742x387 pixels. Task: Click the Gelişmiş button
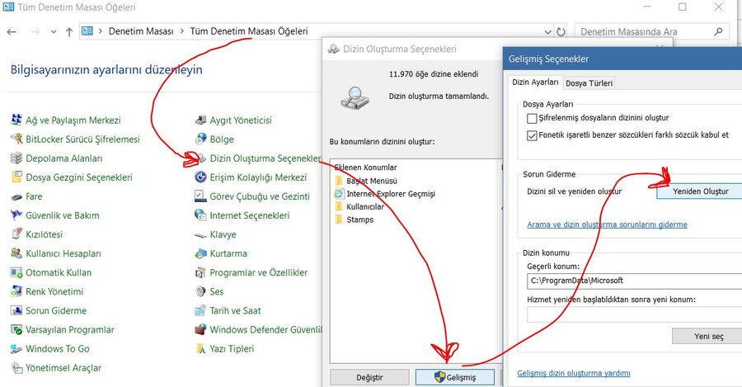pos(455,378)
